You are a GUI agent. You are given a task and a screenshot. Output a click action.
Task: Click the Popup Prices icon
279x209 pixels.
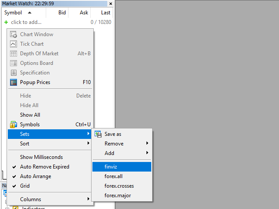click(x=14, y=82)
